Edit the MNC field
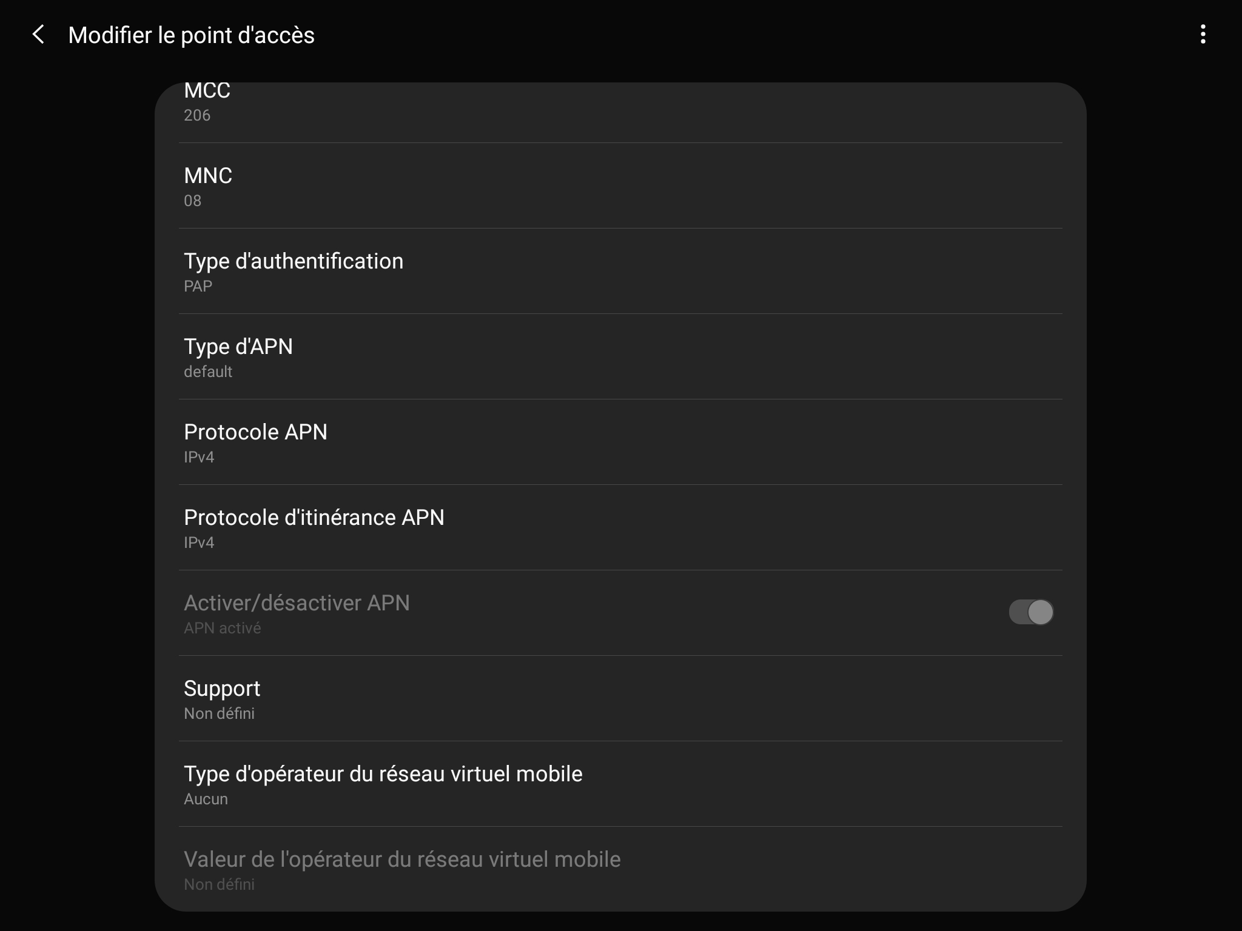Screen dimensions: 1242x931 click(x=620, y=186)
